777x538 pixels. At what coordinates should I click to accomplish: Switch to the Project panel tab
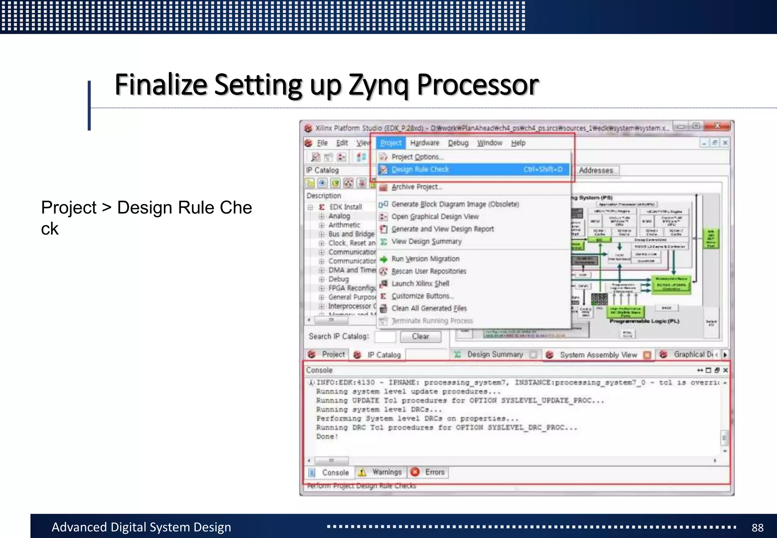pyautogui.click(x=327, y=354)
